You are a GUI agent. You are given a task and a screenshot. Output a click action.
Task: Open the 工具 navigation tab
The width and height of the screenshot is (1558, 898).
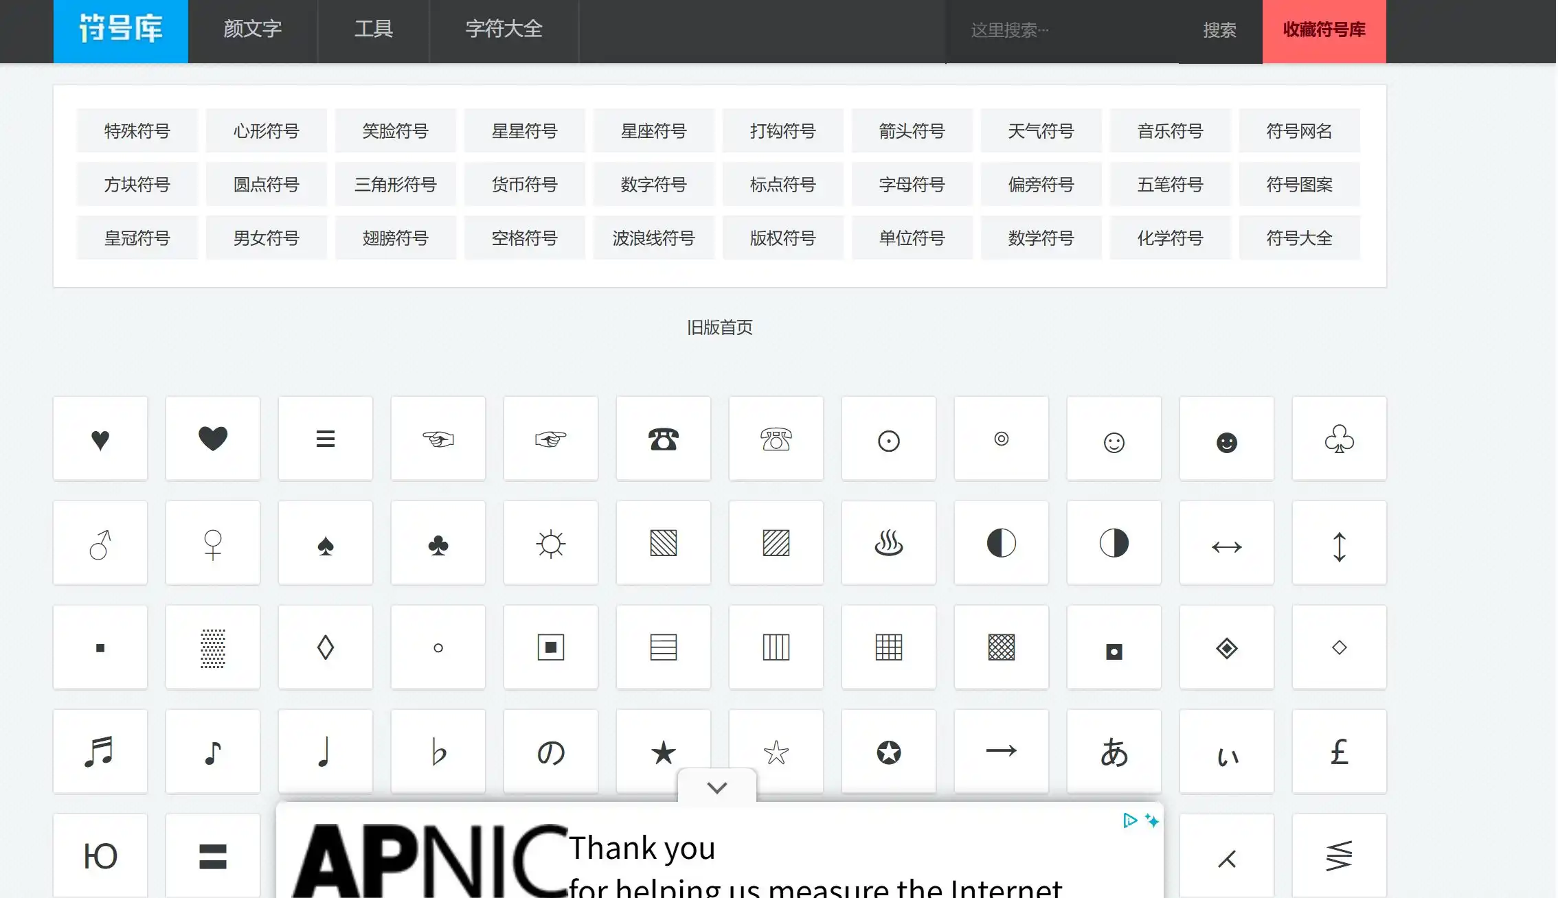(374, 30)
